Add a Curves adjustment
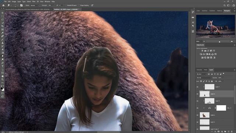Image resolution: width=236 pixels, height=133 pixels. [208, 51]
